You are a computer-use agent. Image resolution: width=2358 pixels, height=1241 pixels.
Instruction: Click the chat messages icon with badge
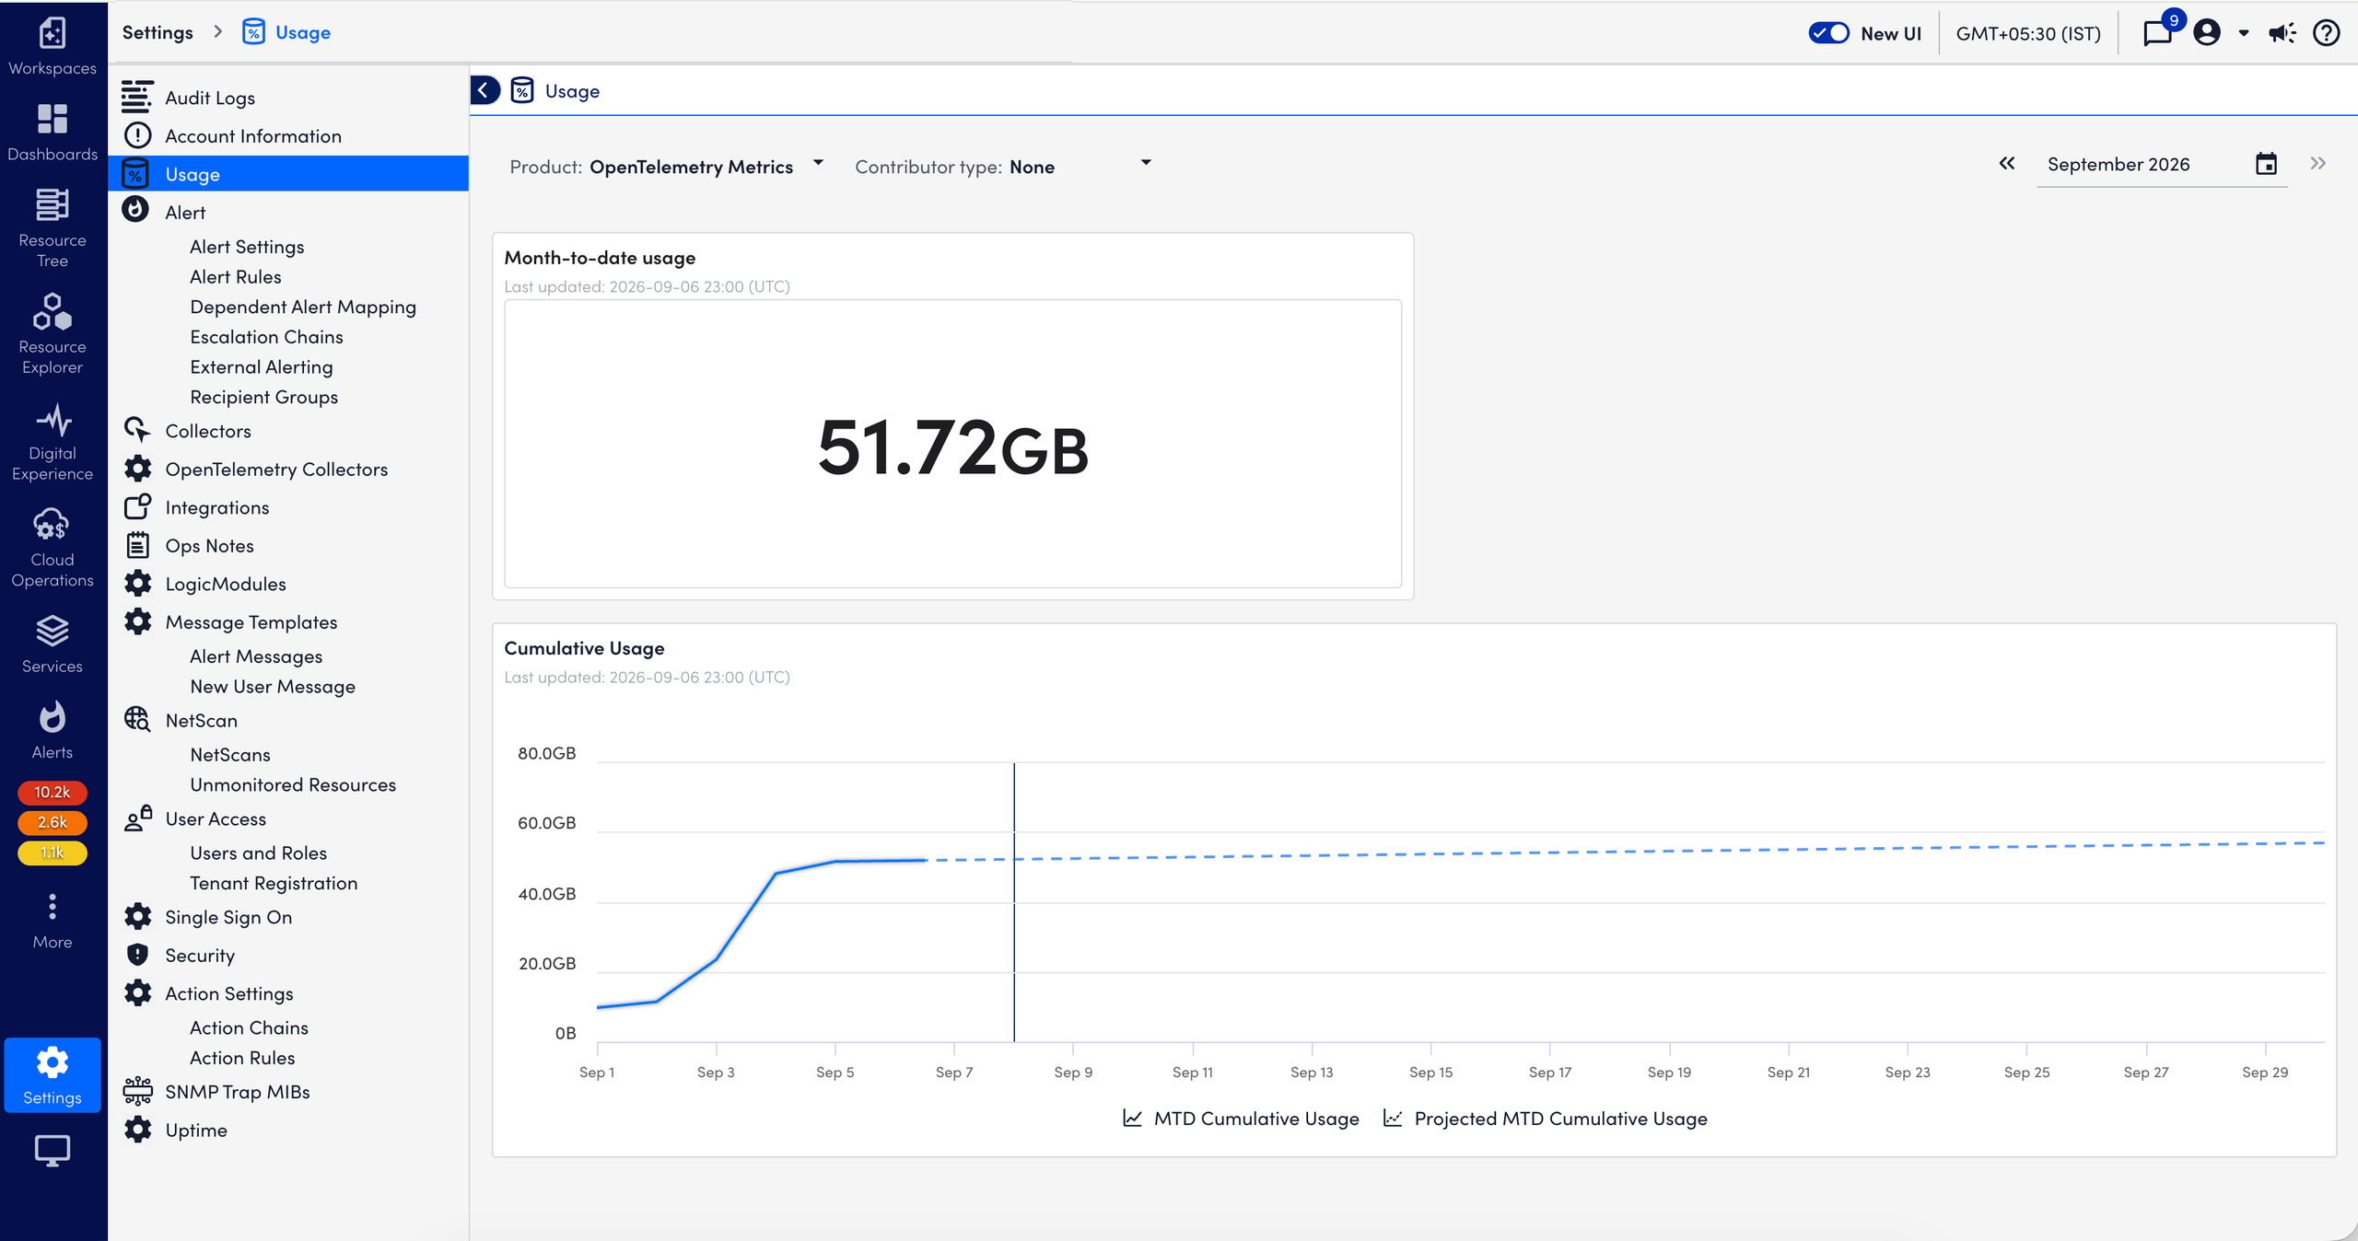[x=2158, y=33]
